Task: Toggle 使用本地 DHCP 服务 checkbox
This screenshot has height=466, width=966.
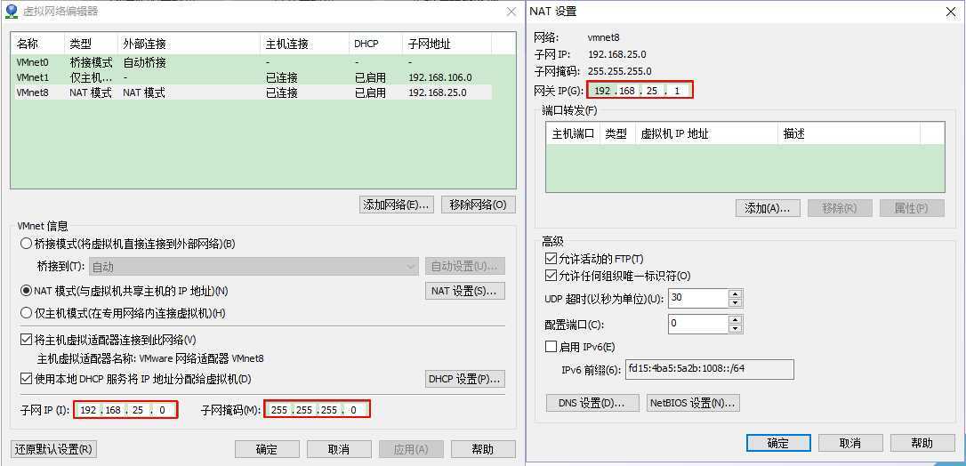Action: pos(26,379)
